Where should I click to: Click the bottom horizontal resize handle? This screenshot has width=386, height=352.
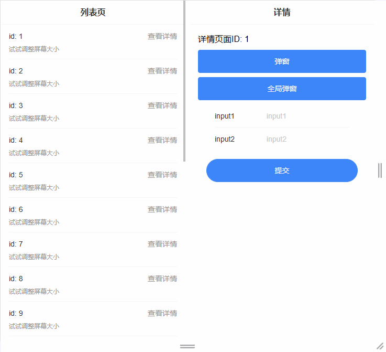pos(188,346)
